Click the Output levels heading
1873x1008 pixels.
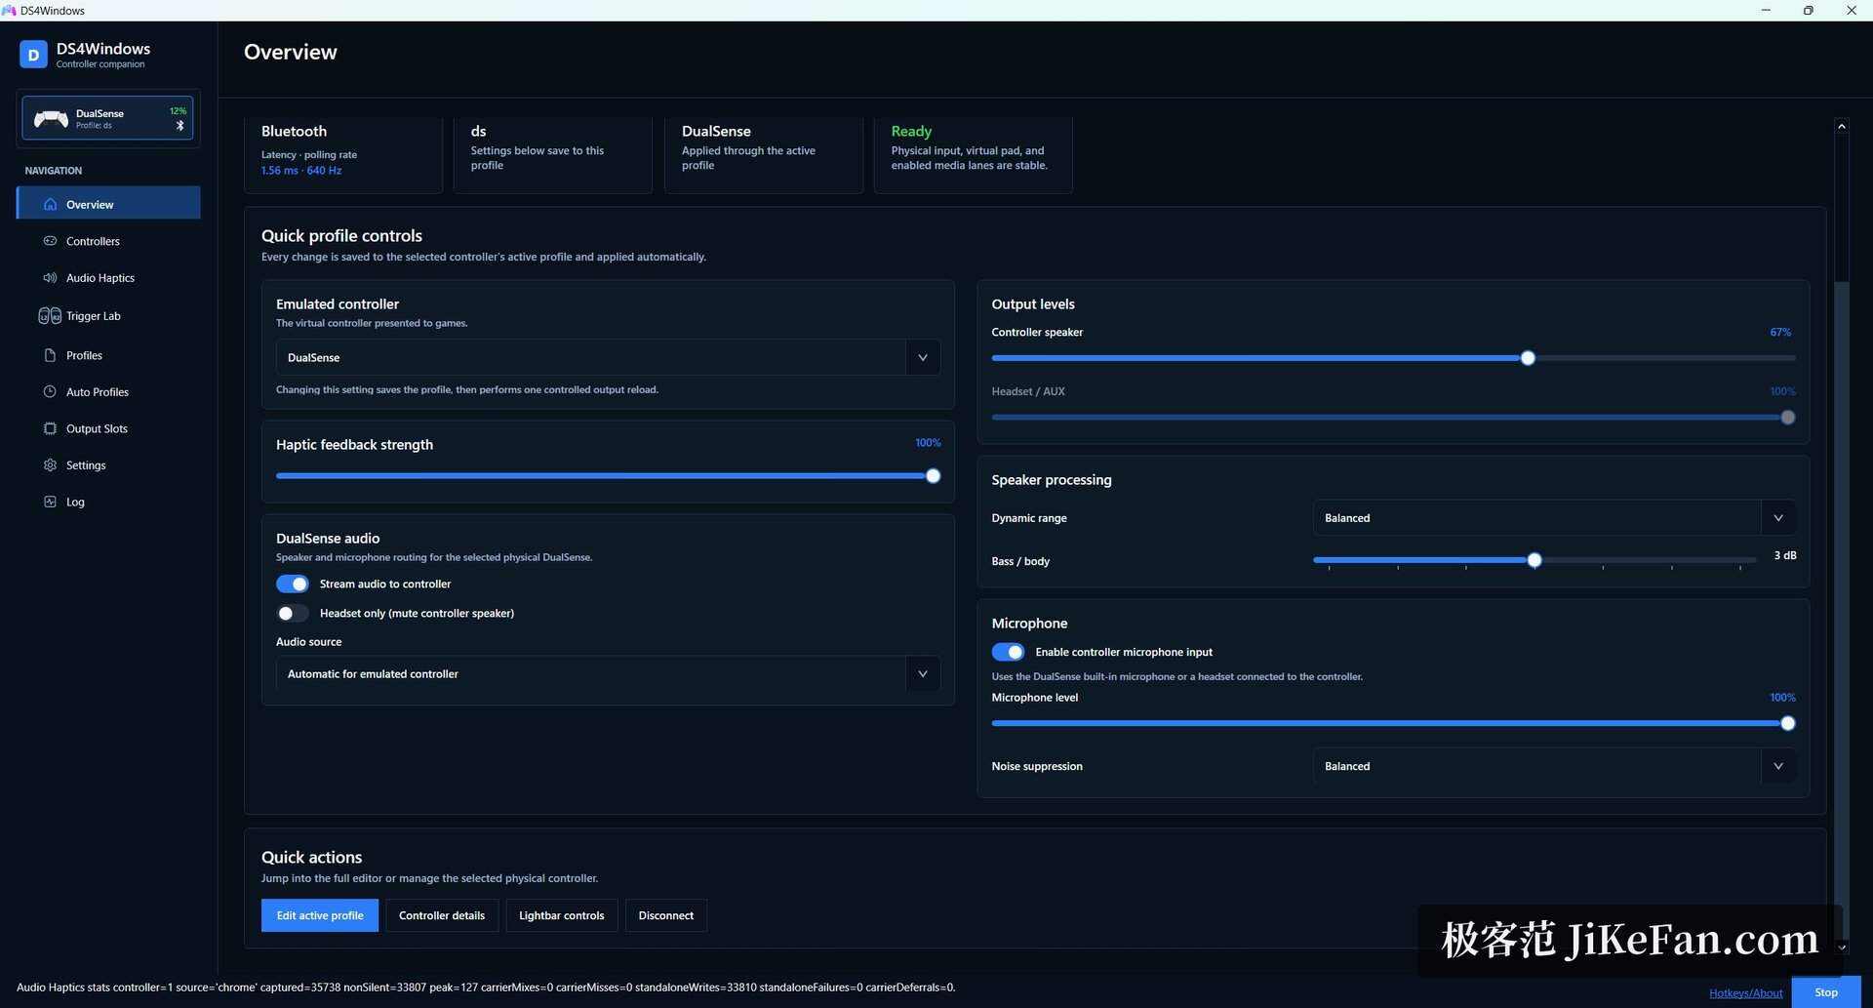(1033, 304)
